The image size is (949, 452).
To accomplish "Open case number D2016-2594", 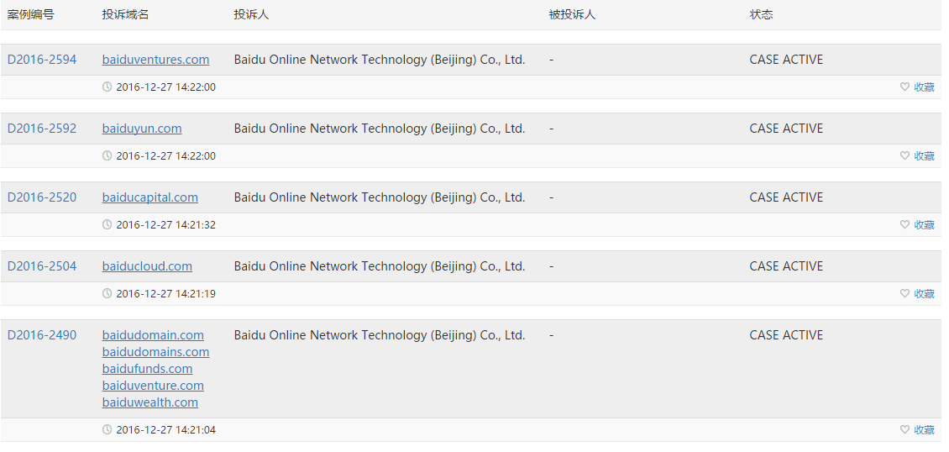I will coord(42,60).
